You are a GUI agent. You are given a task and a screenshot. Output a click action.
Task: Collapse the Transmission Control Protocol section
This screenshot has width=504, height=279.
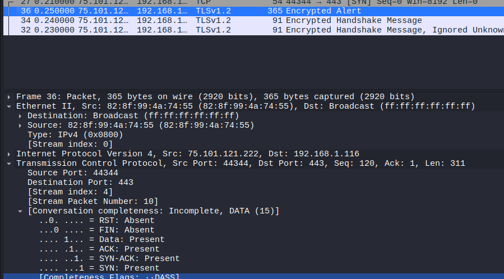click(x=9, y=163)
